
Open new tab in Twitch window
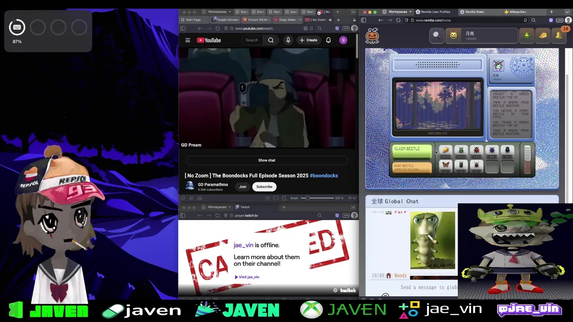point(284,207)
